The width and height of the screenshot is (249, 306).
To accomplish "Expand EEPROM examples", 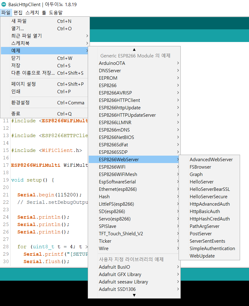I will 134,78.
